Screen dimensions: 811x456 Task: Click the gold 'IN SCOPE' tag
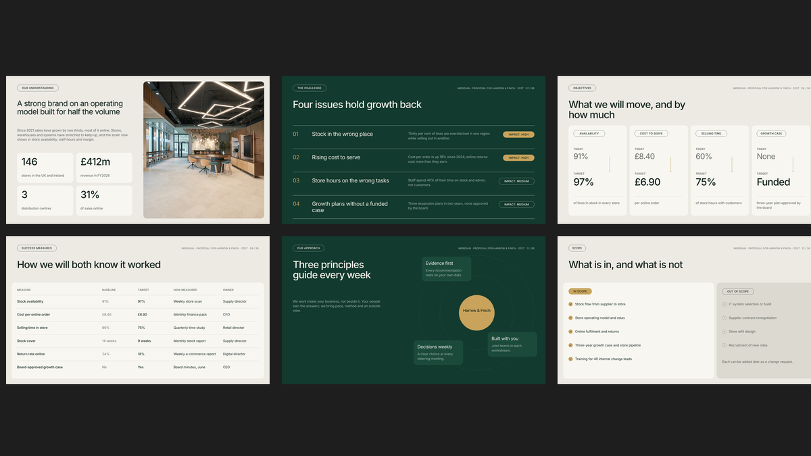pyautogui.click(x=580, y=291)
